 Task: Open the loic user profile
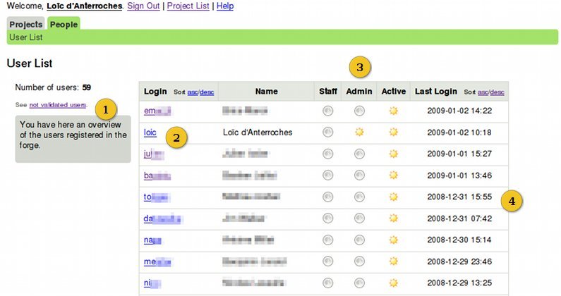pos(150,132)
